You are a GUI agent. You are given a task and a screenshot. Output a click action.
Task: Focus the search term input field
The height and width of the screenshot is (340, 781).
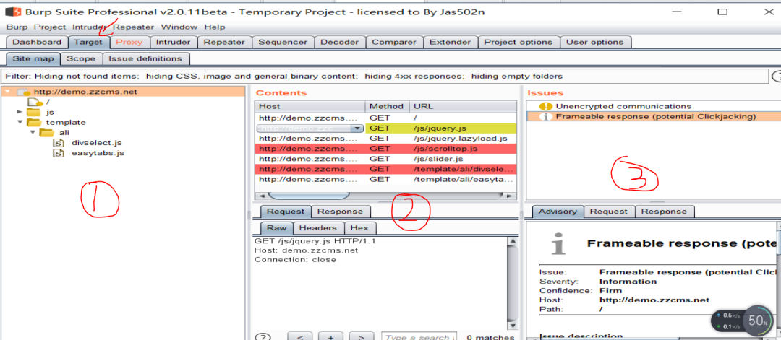click(419, 337)
